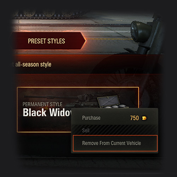Select Purchase in the context menu
This screenshot has height=177, width=177.
(114, 118)
